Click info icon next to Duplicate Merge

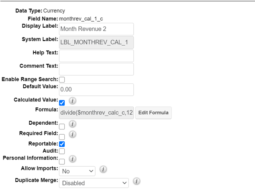(136, 182)
